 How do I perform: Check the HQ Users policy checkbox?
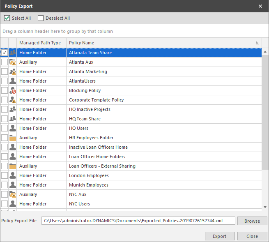point(4,128)
